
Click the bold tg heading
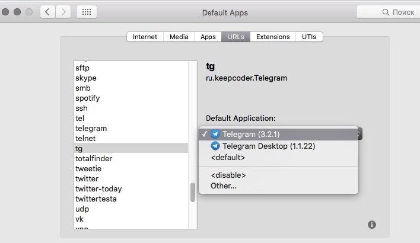210,66
